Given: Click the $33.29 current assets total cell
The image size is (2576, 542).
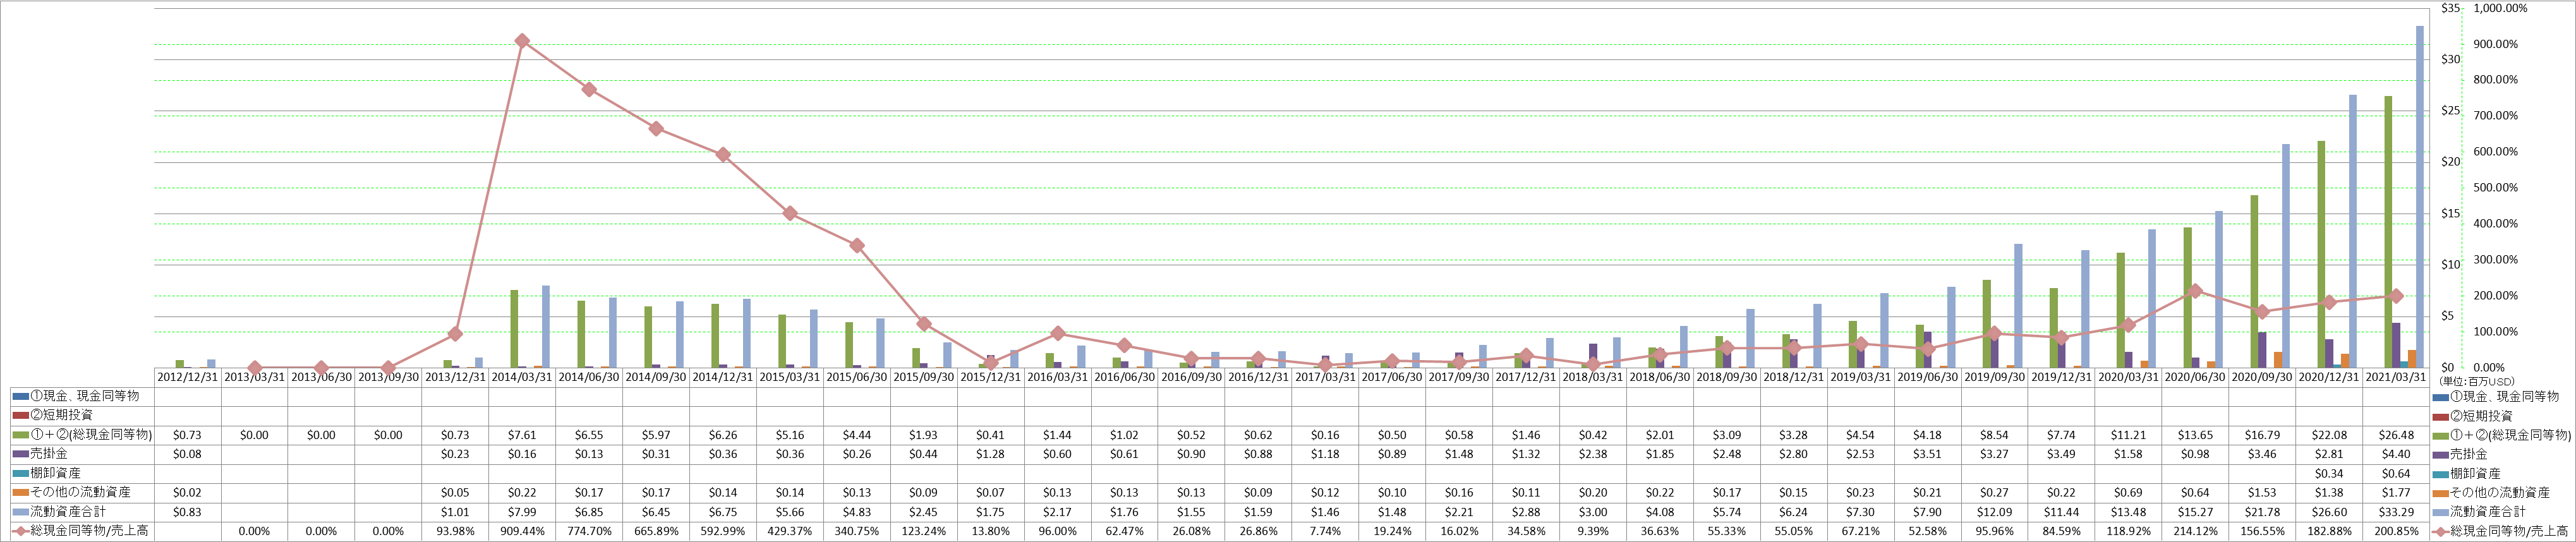Looking at the screenshot, I should [x=2395, y=512].
